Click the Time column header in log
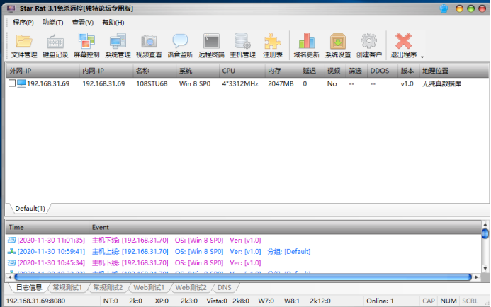This screenshot has width=491, height=307. pos(47,228)
